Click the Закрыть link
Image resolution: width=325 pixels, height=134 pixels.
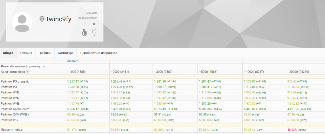[x=73, y=61]
